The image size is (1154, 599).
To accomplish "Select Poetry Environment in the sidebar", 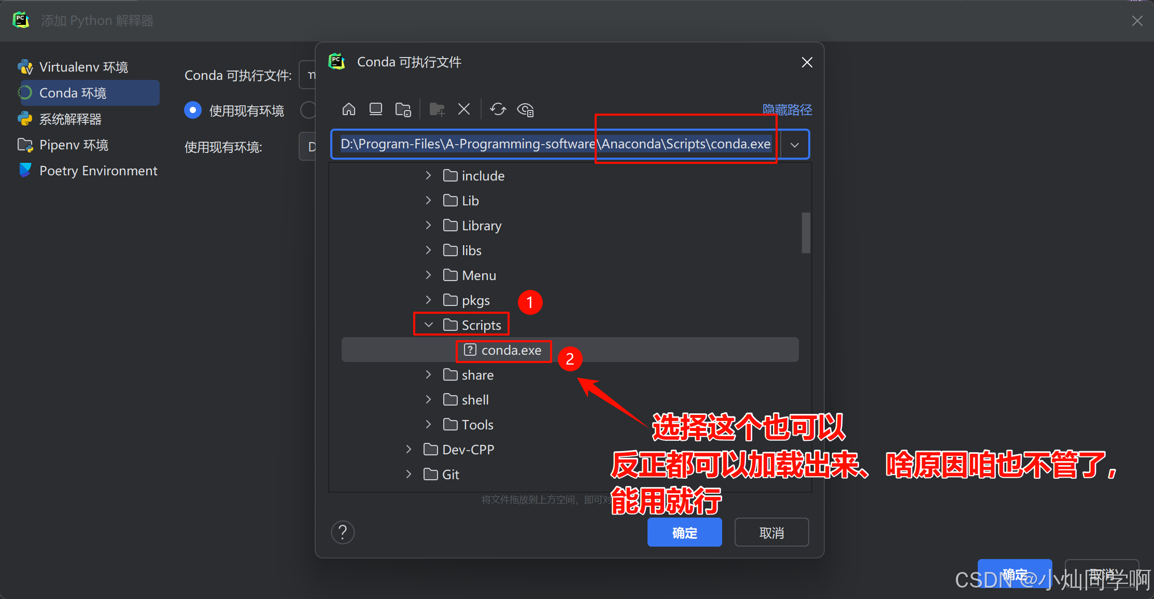I will (x=98, y=171).
